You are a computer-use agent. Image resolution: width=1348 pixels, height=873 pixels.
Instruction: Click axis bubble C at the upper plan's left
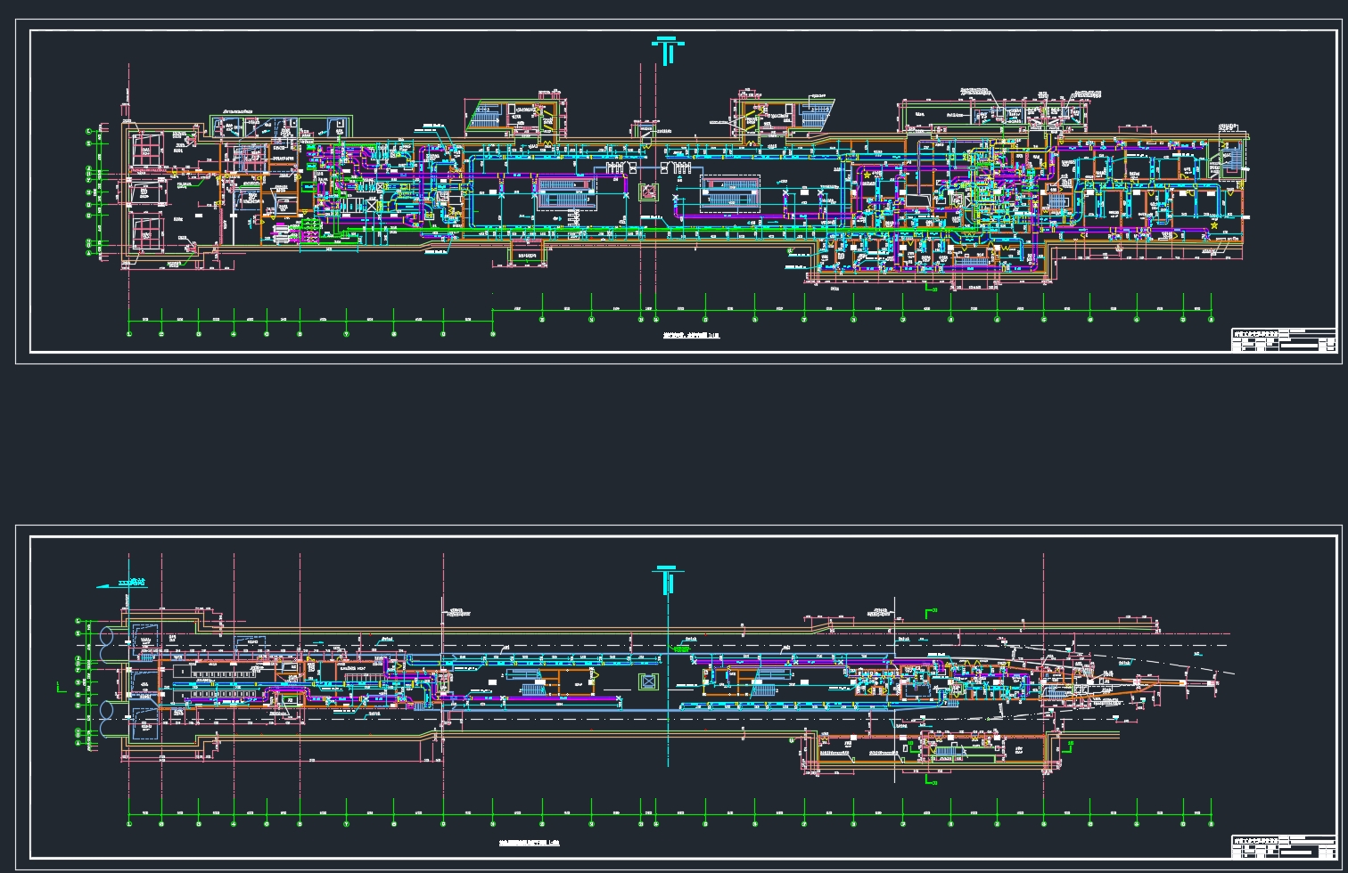coord(88,132)
